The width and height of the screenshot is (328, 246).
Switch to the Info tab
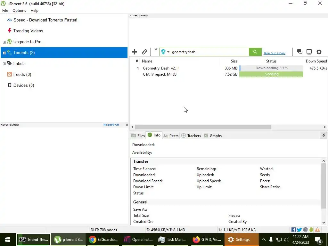pos(154,135)
